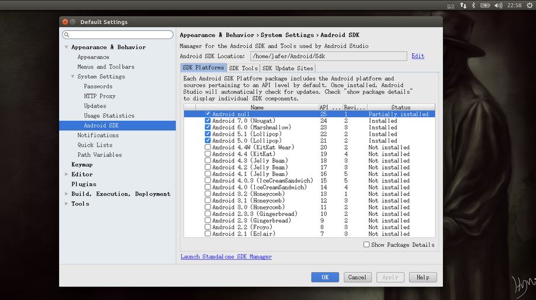Select Plugins settings item
536x300 pixels.
(x=84, y=184)
